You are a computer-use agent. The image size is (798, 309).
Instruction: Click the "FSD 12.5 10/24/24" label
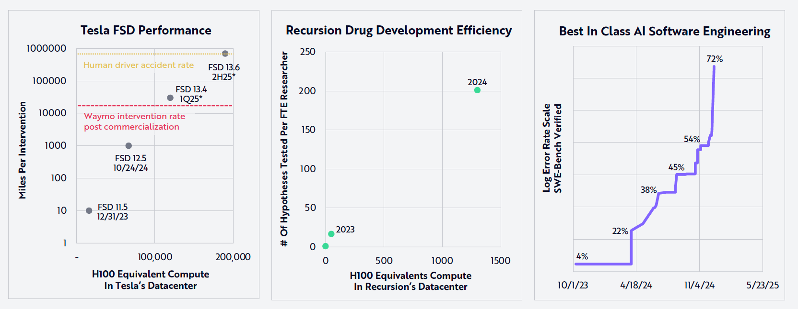tap(130, 163)
